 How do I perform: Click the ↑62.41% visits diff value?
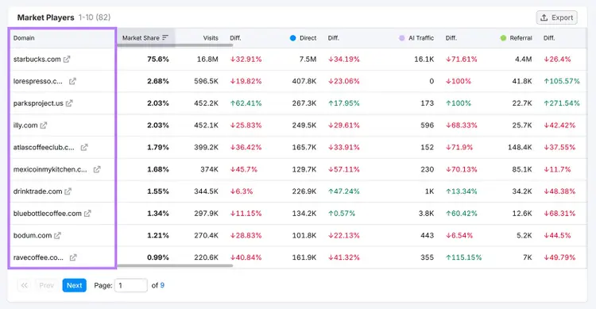[246, 103]
